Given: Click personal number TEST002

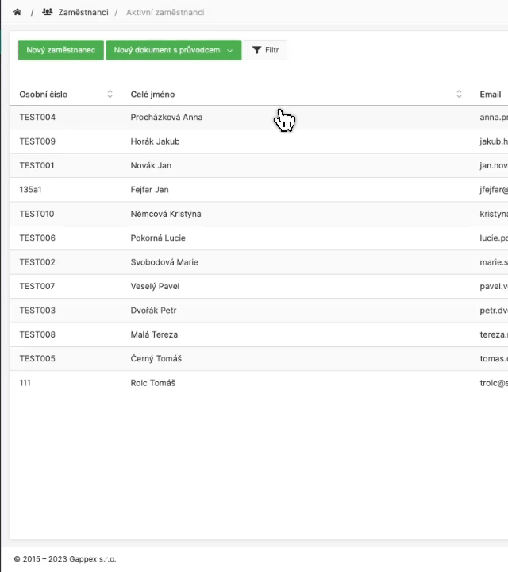Looking at the screenshot, I should [37, 262].
